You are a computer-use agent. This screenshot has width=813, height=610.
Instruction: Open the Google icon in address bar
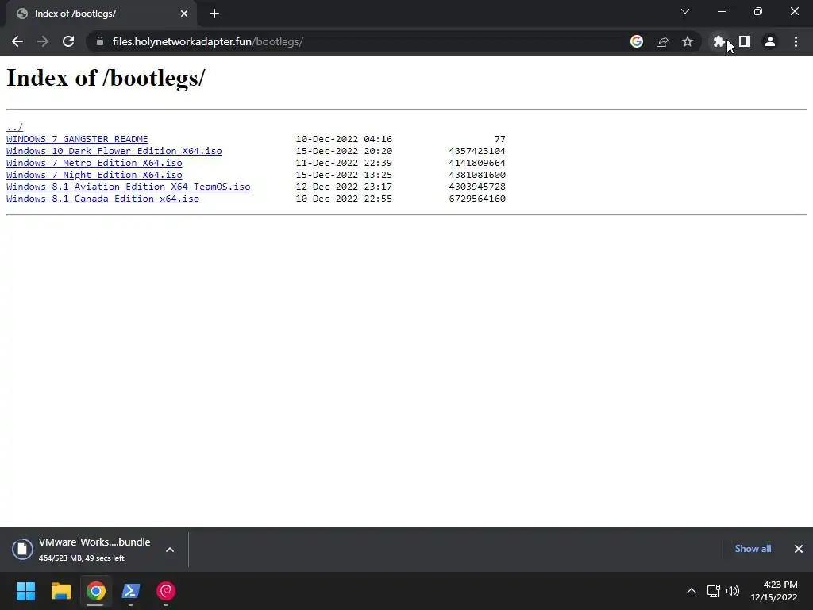click(x=637, y=41)
